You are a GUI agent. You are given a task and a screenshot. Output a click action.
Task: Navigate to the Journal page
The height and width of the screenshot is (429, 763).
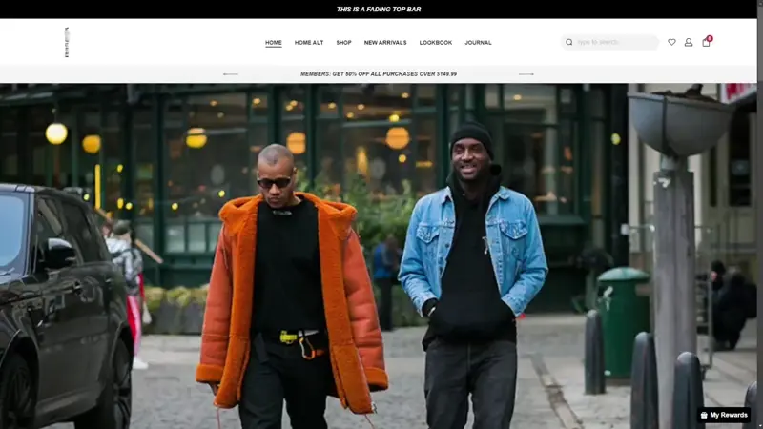click(478, 42)
